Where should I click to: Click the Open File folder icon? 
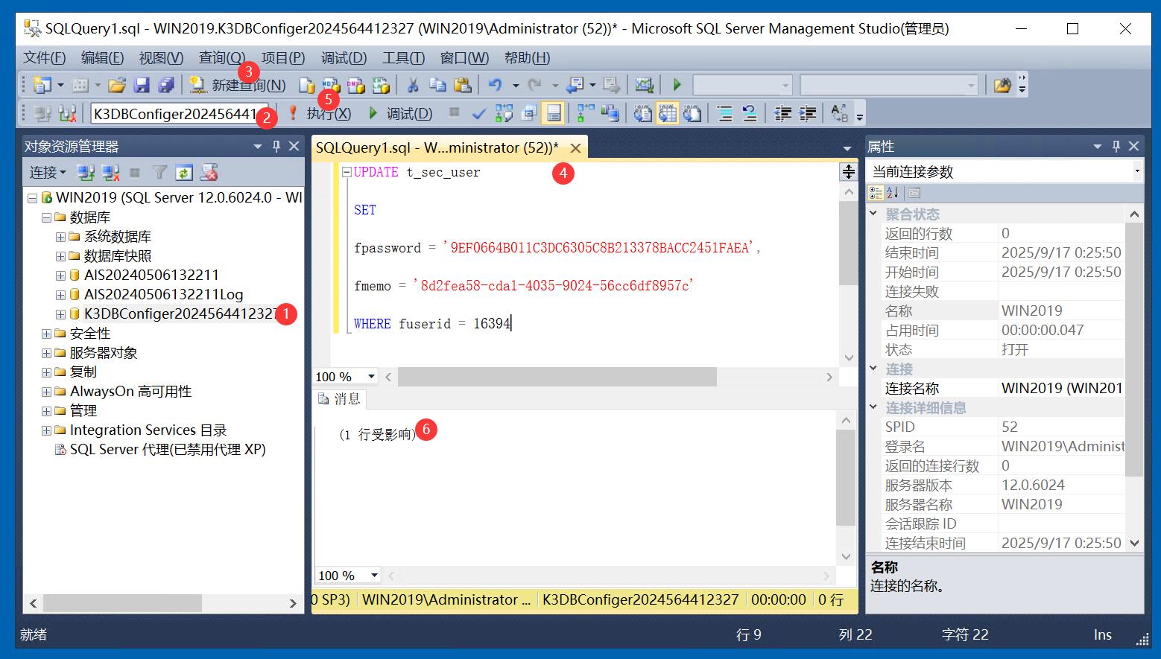coord(117,85)
